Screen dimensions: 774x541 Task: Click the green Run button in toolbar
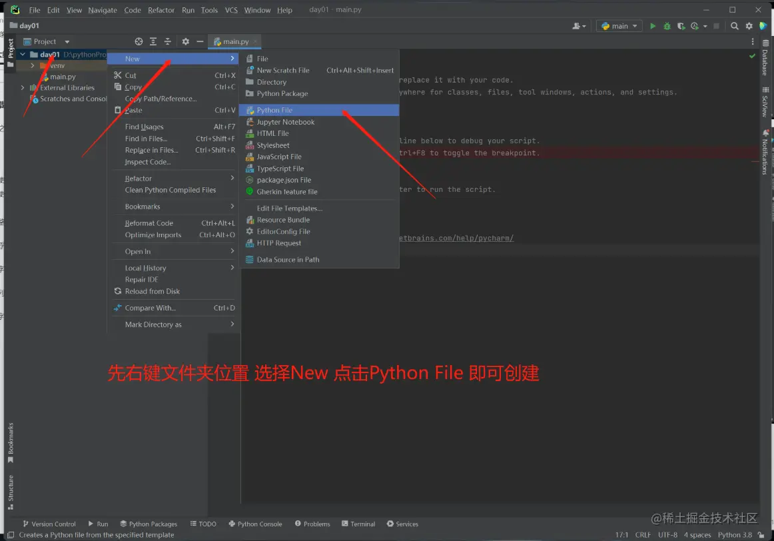click(653, 26)
